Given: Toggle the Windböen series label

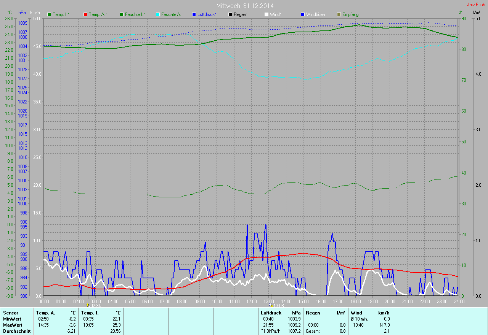Looking at the screenshot, I should tap(316, 14).
